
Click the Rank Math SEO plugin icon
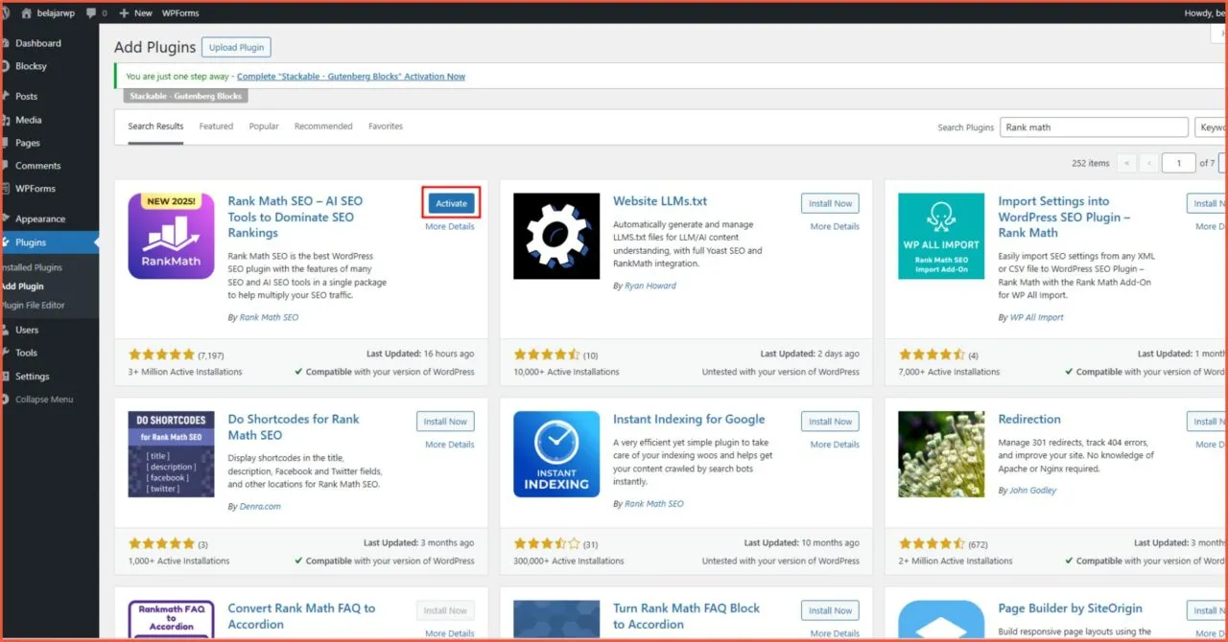coord(171,236)
